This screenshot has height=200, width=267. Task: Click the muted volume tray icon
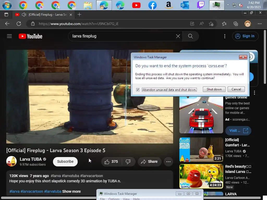click(241, 5)
